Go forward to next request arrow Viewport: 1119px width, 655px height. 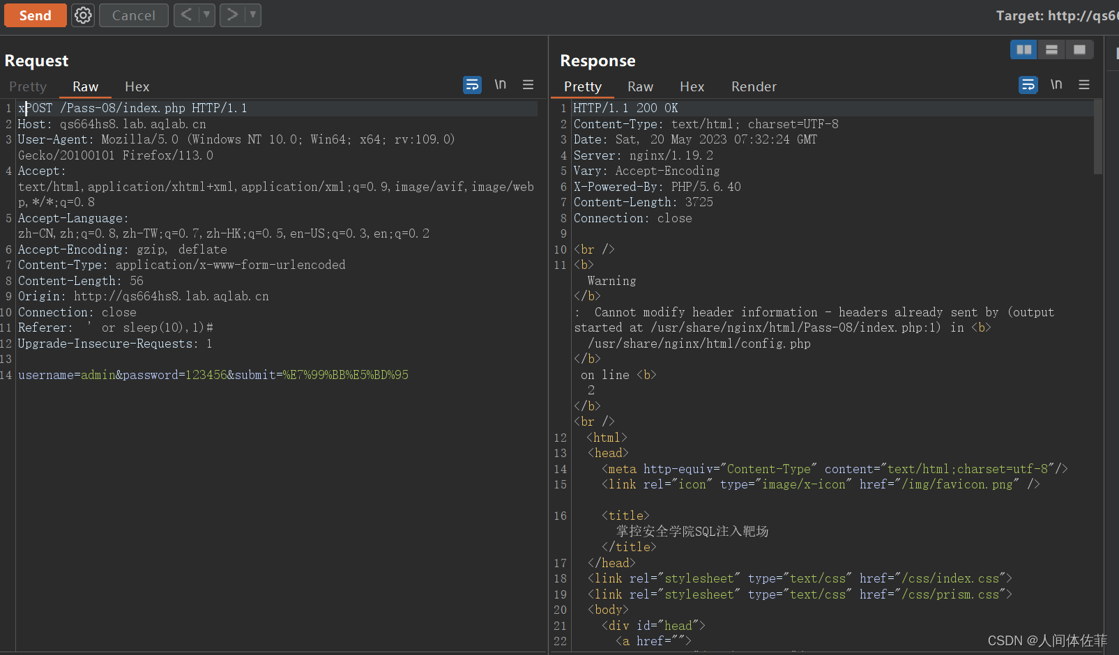pyautogui.click(x=233, y=15)
